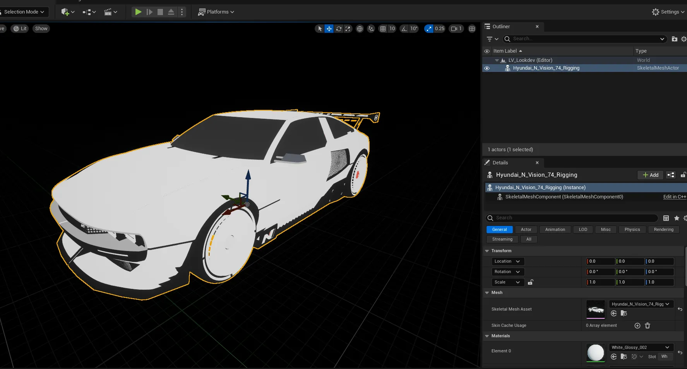Activate the Rotate tool
Image resolution: width=687 pixels, height=369 pixels.
pyautogui.click(x=339, y=29)
